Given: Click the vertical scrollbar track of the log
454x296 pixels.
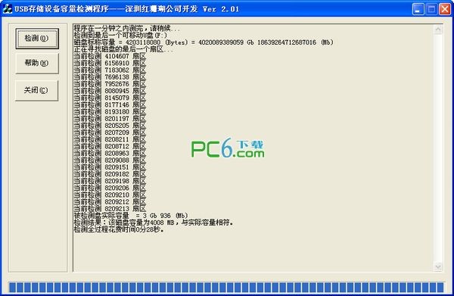Looking at the screenshot, I should [438, 148].
